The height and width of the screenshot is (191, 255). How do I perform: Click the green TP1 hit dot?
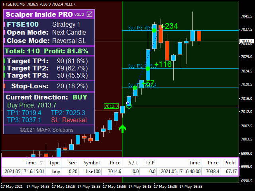click(x=135, y=88)
